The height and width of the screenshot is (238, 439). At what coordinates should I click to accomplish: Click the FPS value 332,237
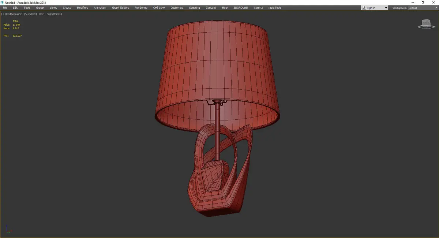17,36
